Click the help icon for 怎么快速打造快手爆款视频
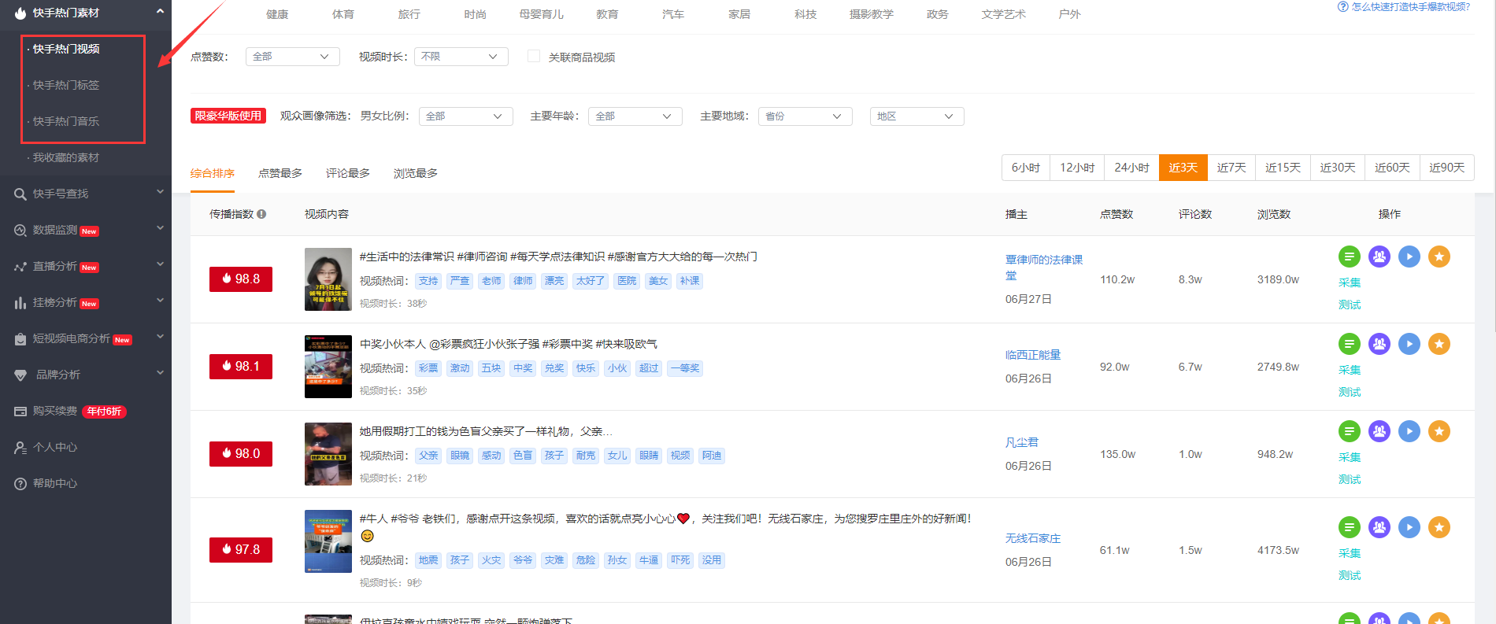This screenshot has width=1496, height=624. tap(1342, 7)
